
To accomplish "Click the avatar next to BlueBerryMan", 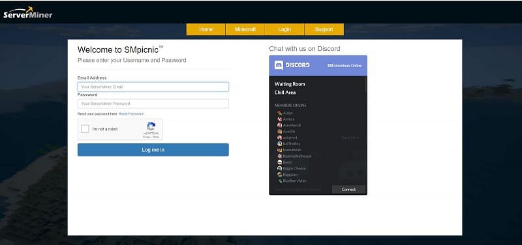I will pos(280,181).
